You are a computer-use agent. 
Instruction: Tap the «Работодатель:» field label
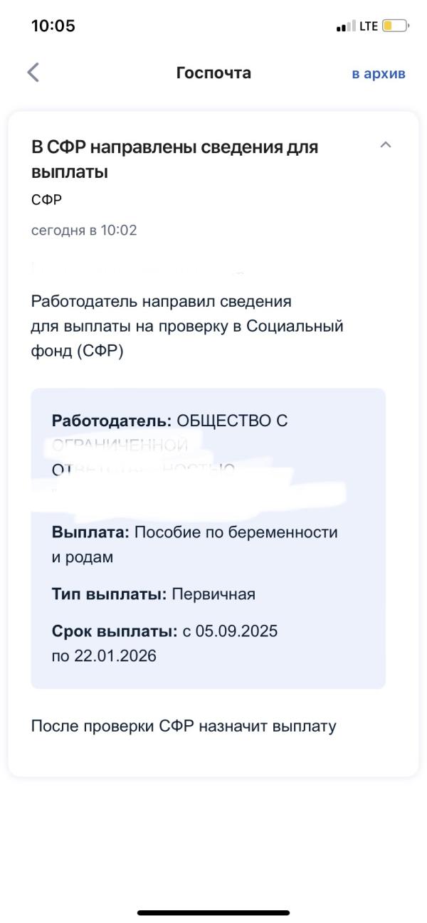pos(112,421)
